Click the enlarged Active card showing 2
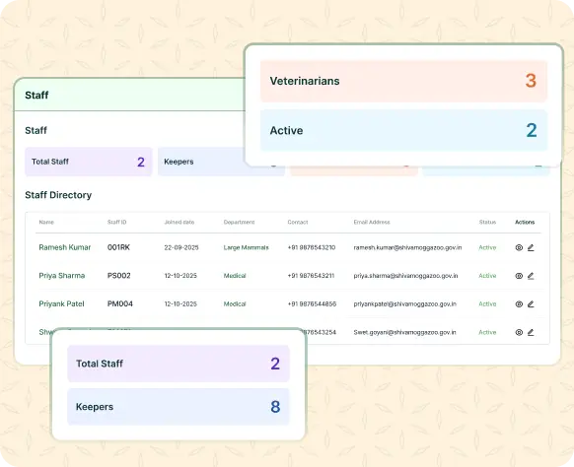This screenshot has height=467, width=574. (x=403, y=130)
